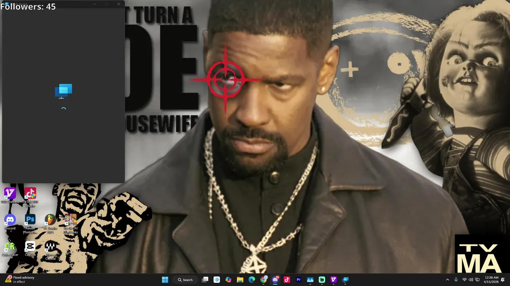Image resolution: width=510 pixels, height=286 pixels.
Task: Open the Flood advisory weather widget
Action: [20, 280]
